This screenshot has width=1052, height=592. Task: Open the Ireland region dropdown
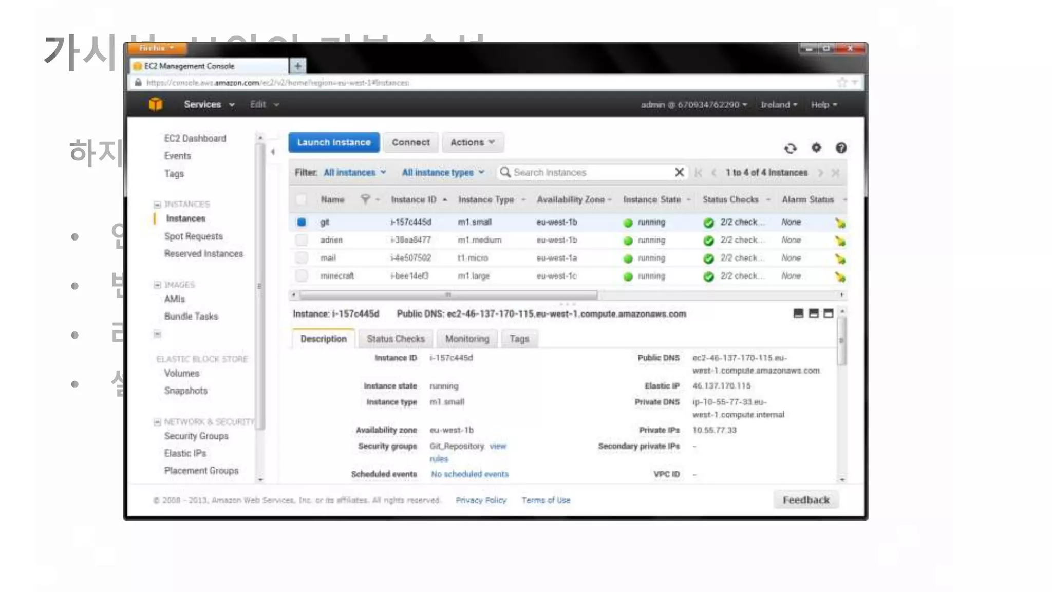tap(778, 105)
